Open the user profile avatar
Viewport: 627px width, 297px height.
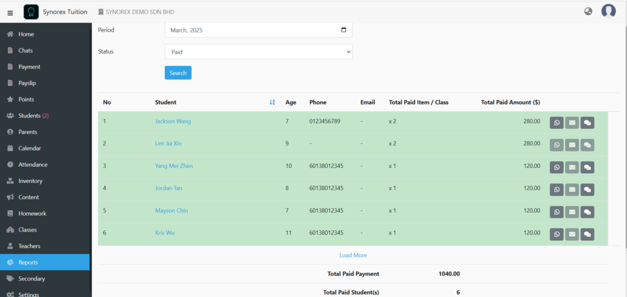(x=608, y=11)
